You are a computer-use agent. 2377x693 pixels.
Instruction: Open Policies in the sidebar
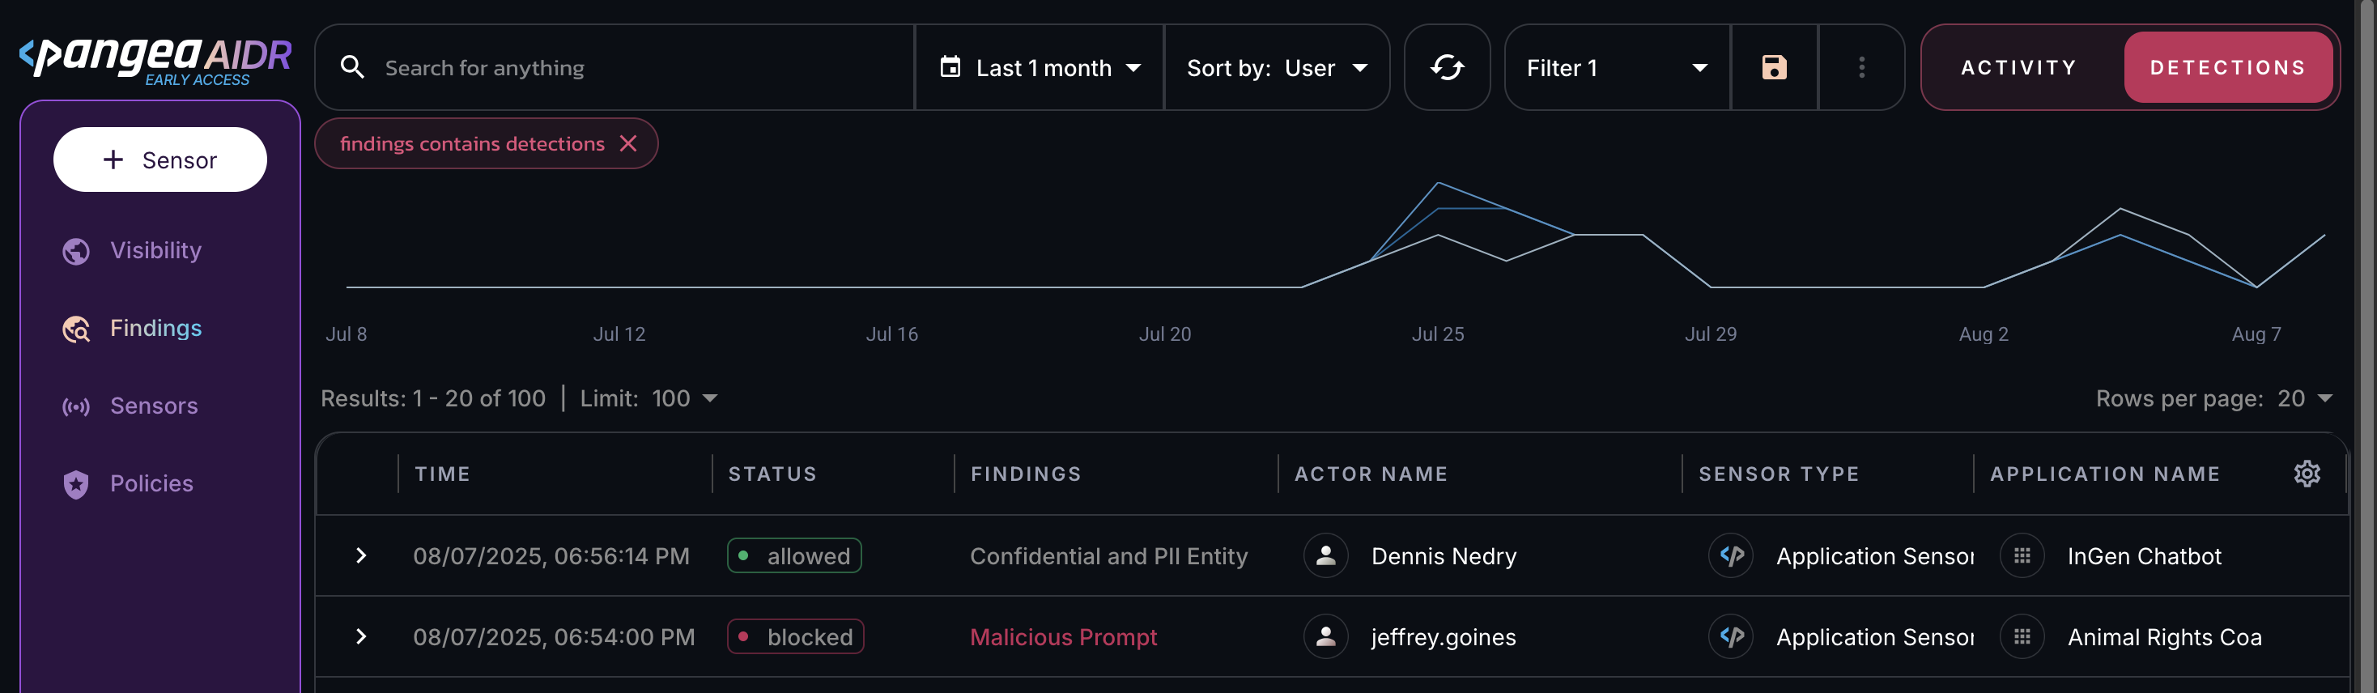pyautogui.click(x=152, y=483)
